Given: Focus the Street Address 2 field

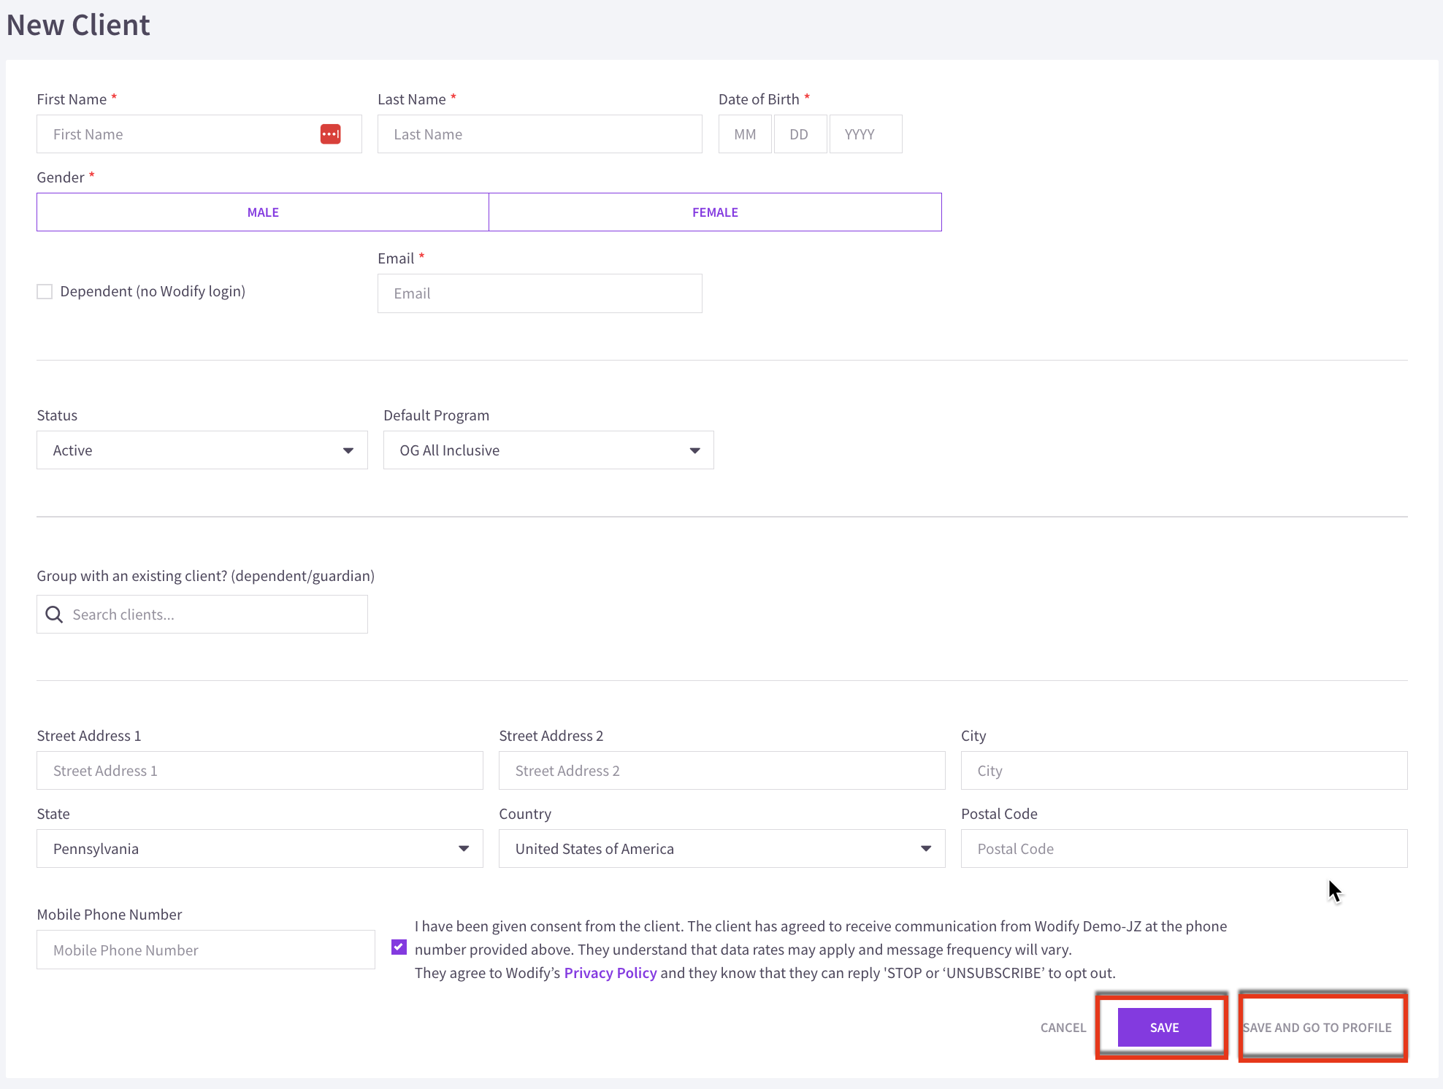Looking at the screenshot, I should click(722, 771).
